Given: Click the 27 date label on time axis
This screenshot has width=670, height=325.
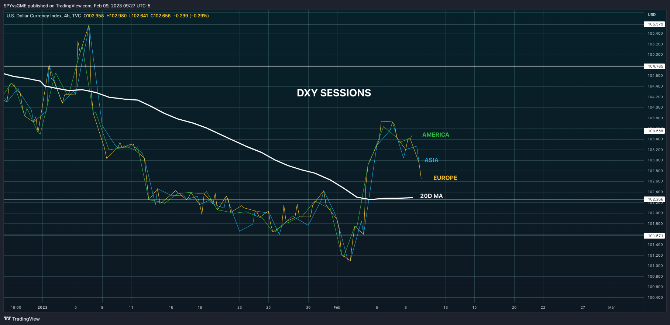Looking at the screenshot, I should coord(583,307).
